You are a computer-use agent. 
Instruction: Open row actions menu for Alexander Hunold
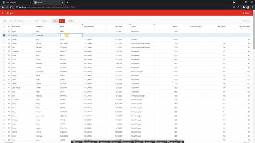(x=9, y=51)
